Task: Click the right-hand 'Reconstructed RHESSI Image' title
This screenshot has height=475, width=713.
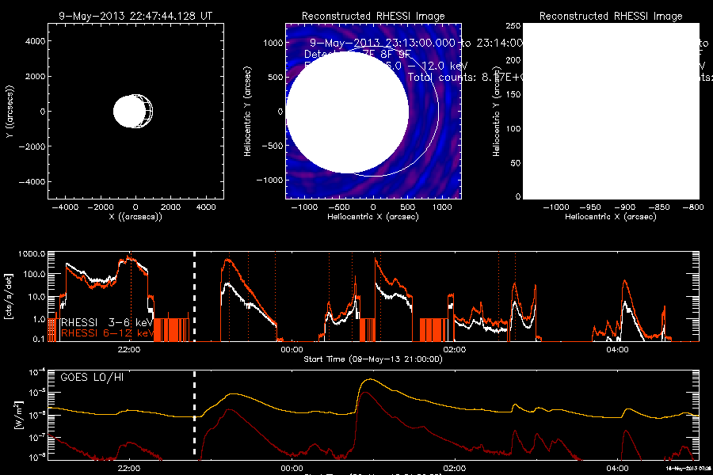Action: pyautogui.click(x=611, y=16)
